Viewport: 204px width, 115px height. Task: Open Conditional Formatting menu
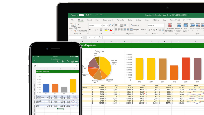170,27
